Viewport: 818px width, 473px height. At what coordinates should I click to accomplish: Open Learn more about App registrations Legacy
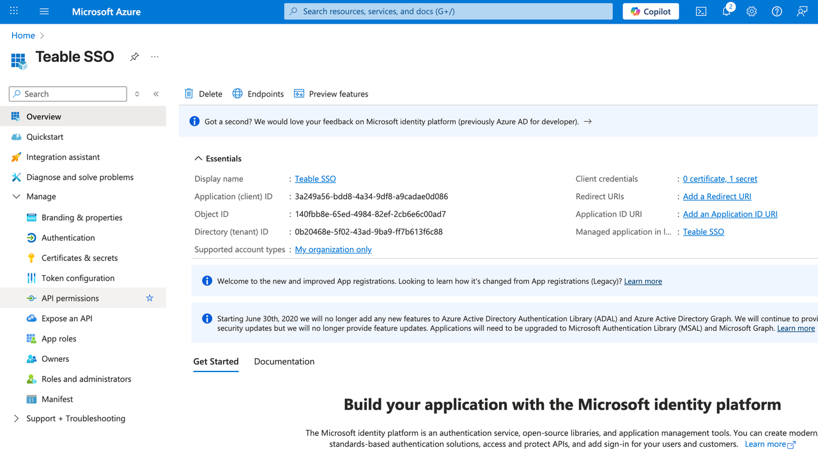point(643,282)
